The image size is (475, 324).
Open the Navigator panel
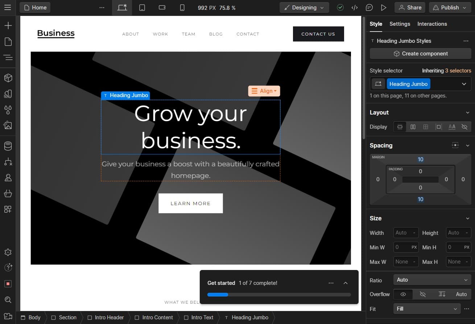click(x=8, y=57)
